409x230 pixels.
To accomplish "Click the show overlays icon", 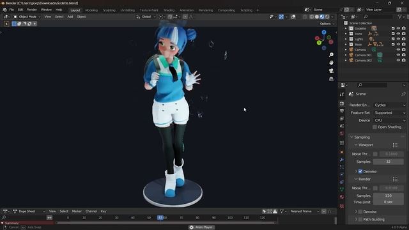I will click(x=293, y=17).
